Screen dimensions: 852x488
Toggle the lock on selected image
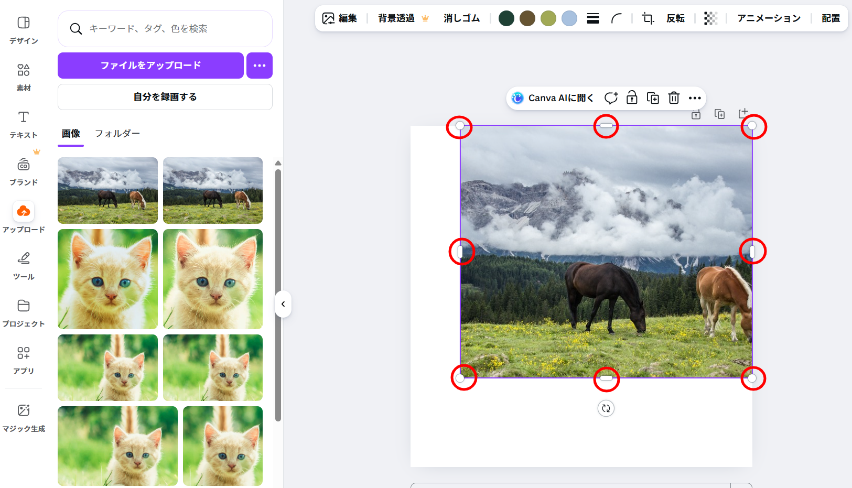coord(632,98)
